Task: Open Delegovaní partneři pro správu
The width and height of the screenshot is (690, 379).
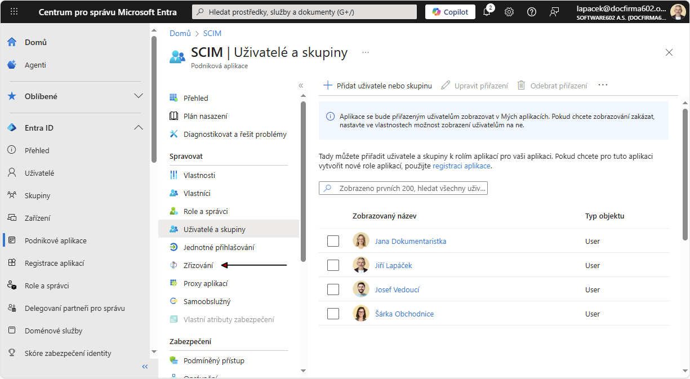Action: (x=75, y=308)
